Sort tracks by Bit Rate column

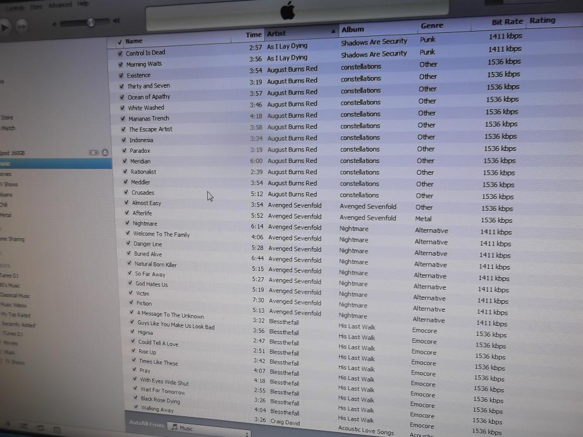tap(507, 22)
